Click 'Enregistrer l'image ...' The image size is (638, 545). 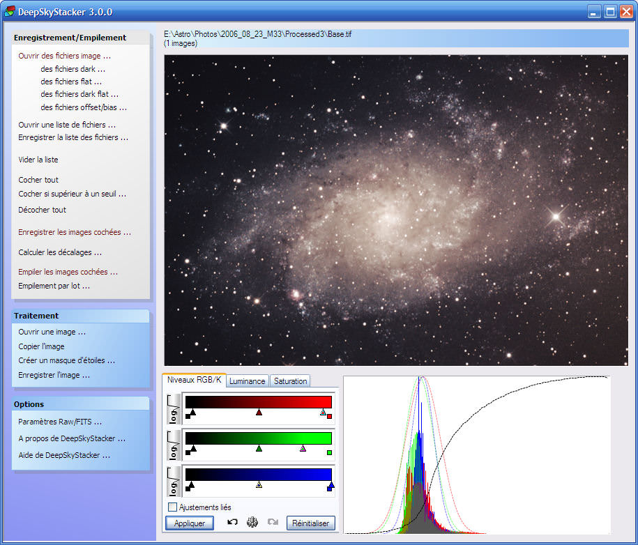click(54, 375)
